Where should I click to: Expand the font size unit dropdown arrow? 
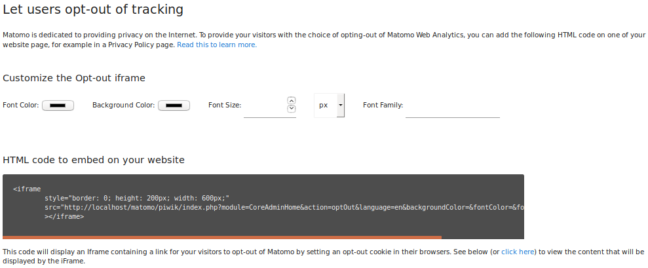[341, 105]
